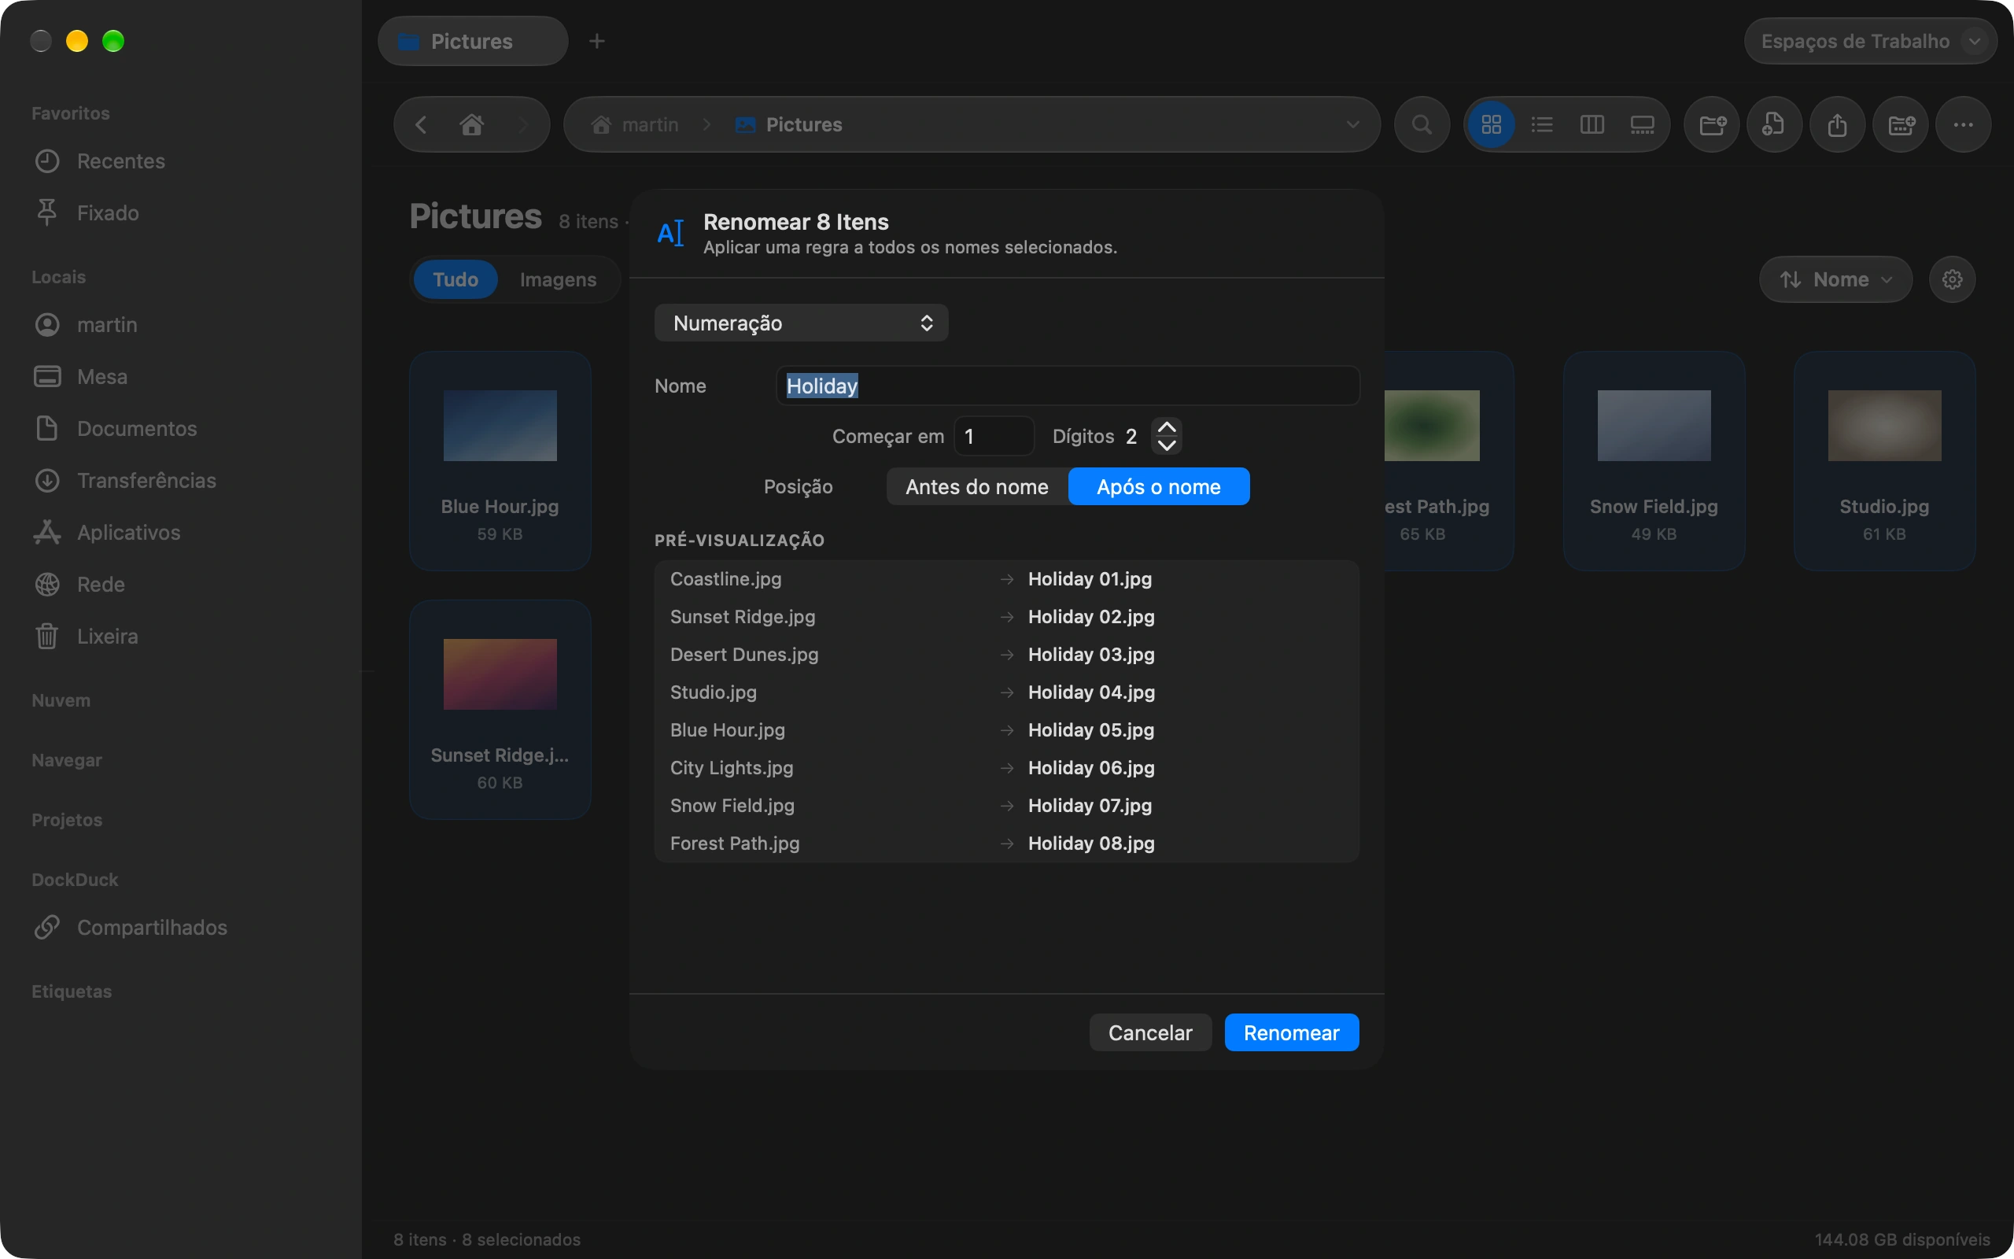Go to the home folder icon
This screenshot has height=1259, width=2014.
pos(472,125)
